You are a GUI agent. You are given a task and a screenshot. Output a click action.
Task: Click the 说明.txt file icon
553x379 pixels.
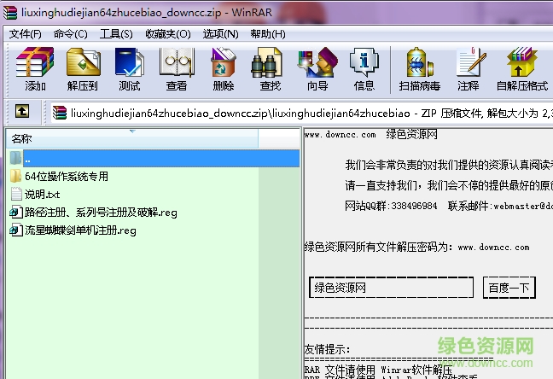pos(16,194)
